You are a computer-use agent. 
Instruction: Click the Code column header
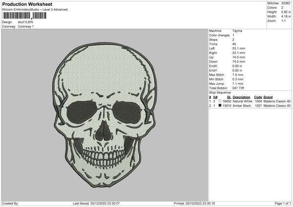click(x=258, y=97)
